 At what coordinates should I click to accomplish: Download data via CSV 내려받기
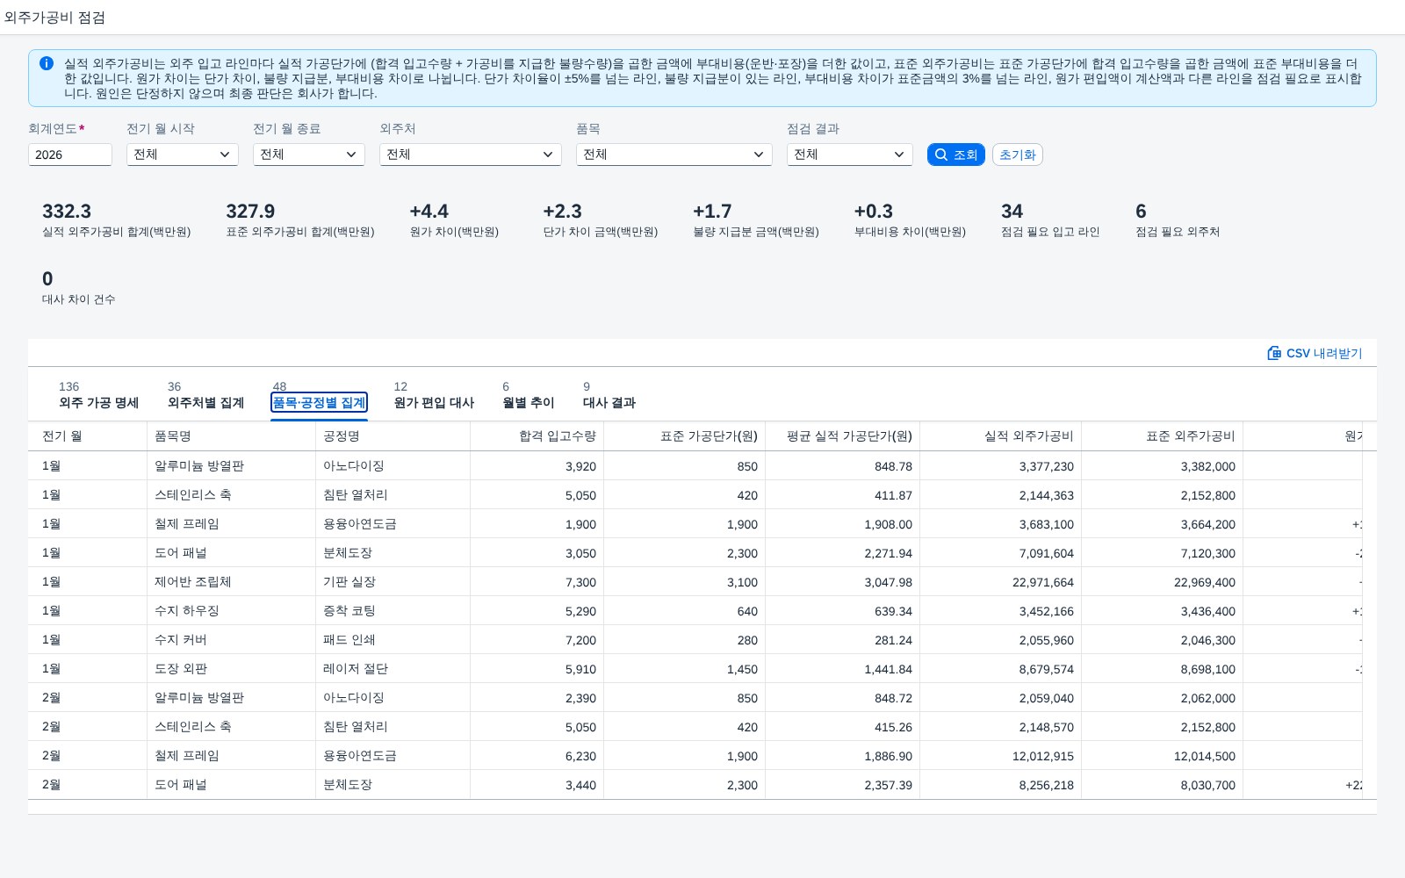coord(1315,353)
